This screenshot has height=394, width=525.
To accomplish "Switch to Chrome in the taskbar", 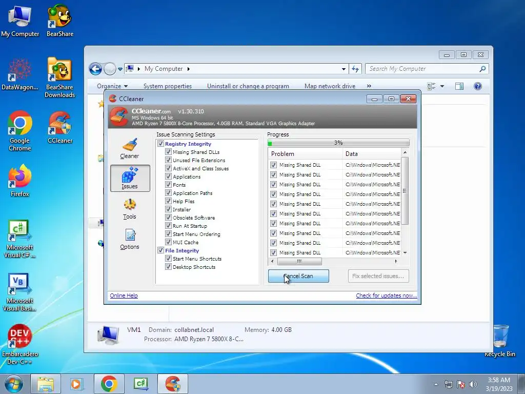I will [x=109, y=384].
